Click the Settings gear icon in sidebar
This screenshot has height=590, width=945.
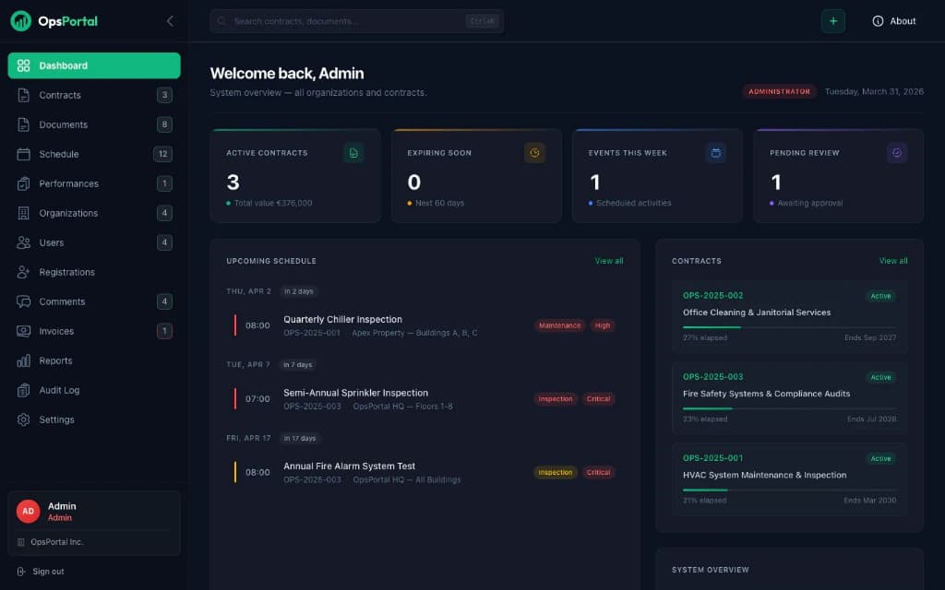click(23, 419)
